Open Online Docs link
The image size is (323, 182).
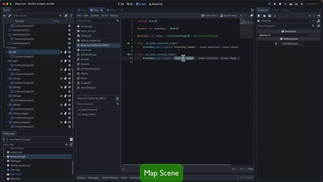[x=209, y=16]
